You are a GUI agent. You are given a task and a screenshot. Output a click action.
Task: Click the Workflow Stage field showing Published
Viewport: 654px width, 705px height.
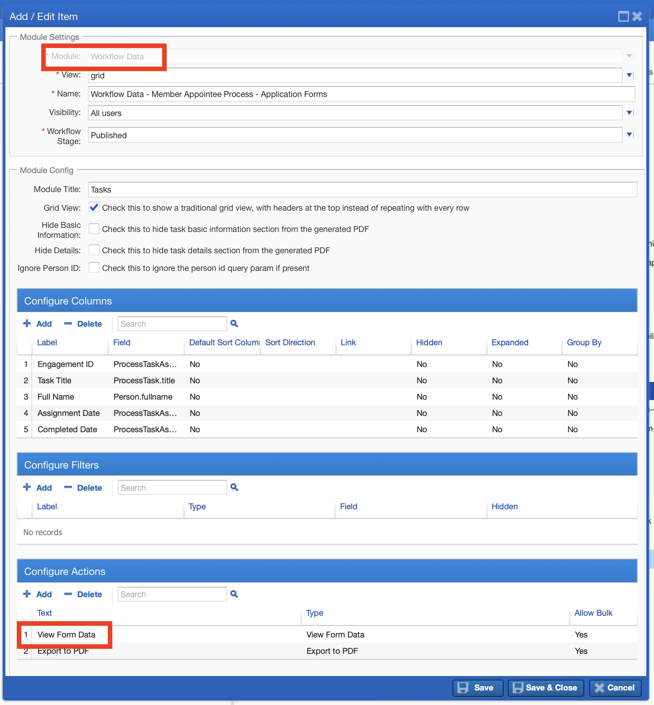pyautogui.click(x=355, y=135)
